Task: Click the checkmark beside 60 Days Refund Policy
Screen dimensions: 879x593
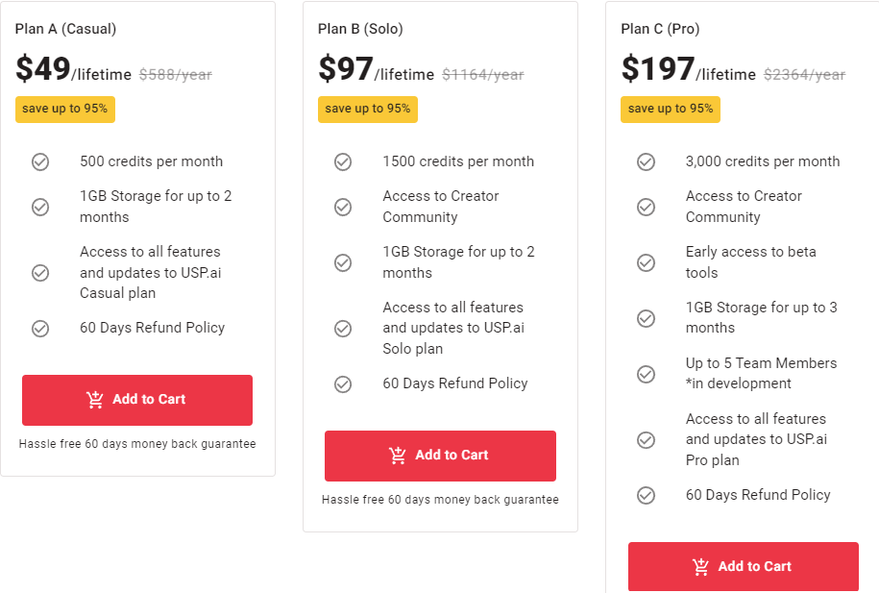Action: (x=40, y=328)
